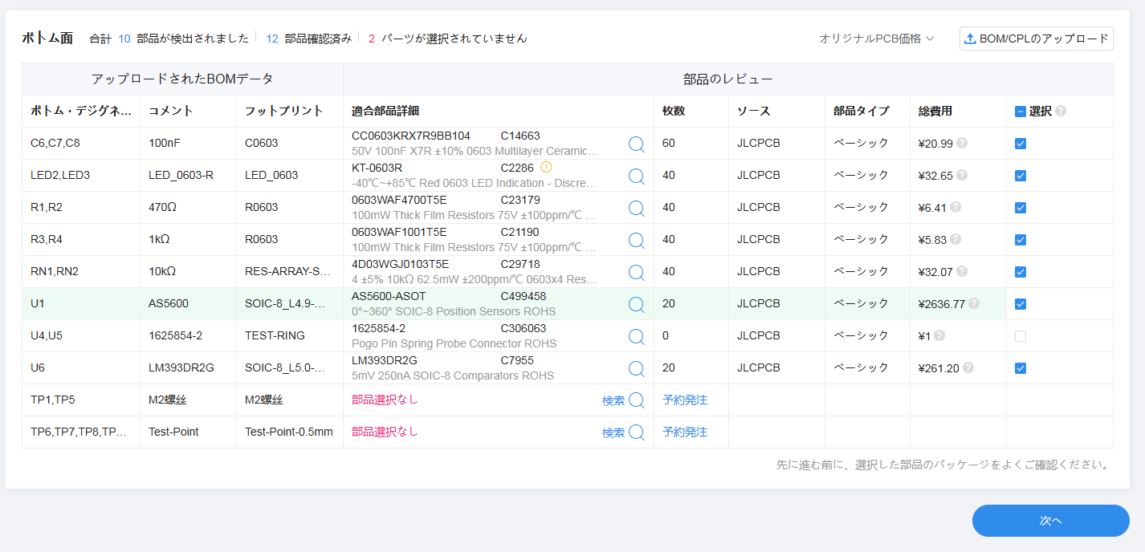Click magnifier icon for 0603WAF4700T5E

636,208
